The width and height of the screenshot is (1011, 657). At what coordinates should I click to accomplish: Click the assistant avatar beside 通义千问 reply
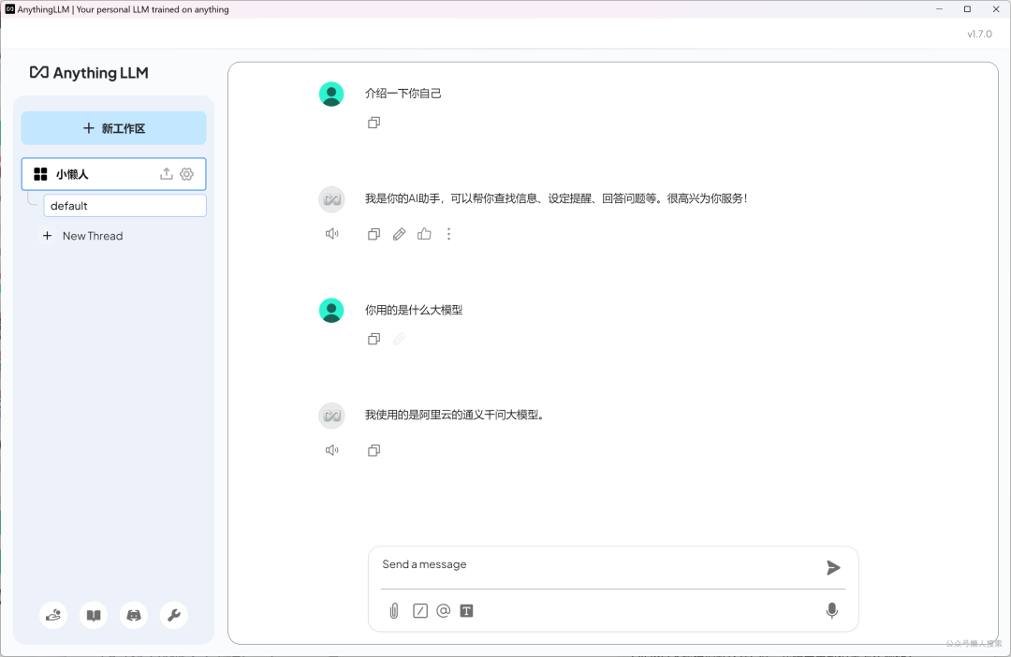(x=332, y=416)
